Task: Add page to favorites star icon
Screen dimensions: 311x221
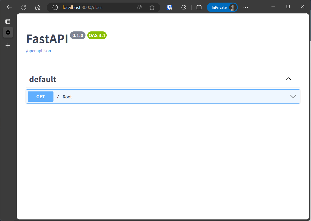Action: pos(152,7)
